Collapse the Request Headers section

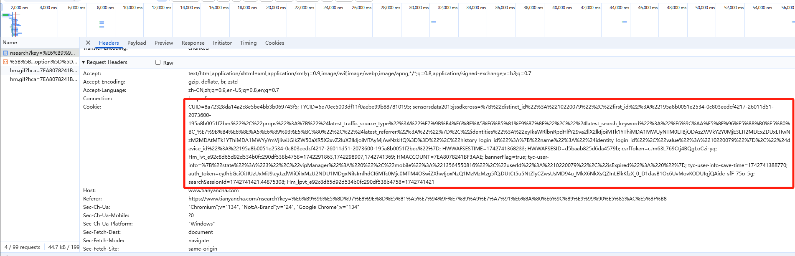pyautogui.click(x=84, y=62)
